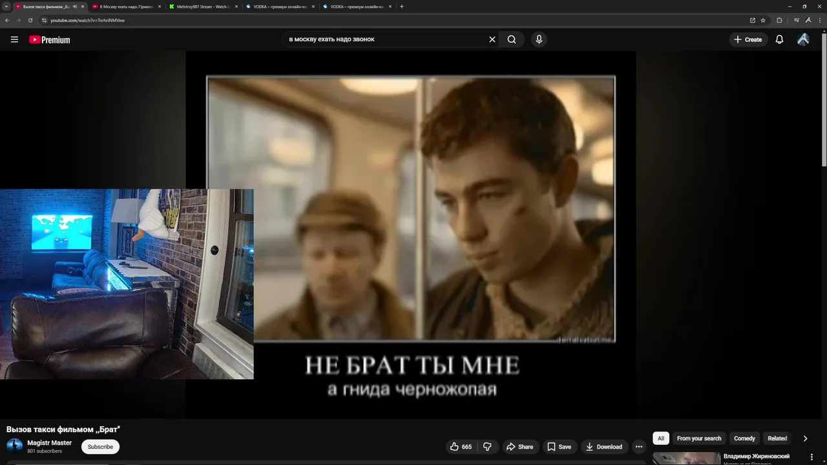Go forward in browser history

18,21
